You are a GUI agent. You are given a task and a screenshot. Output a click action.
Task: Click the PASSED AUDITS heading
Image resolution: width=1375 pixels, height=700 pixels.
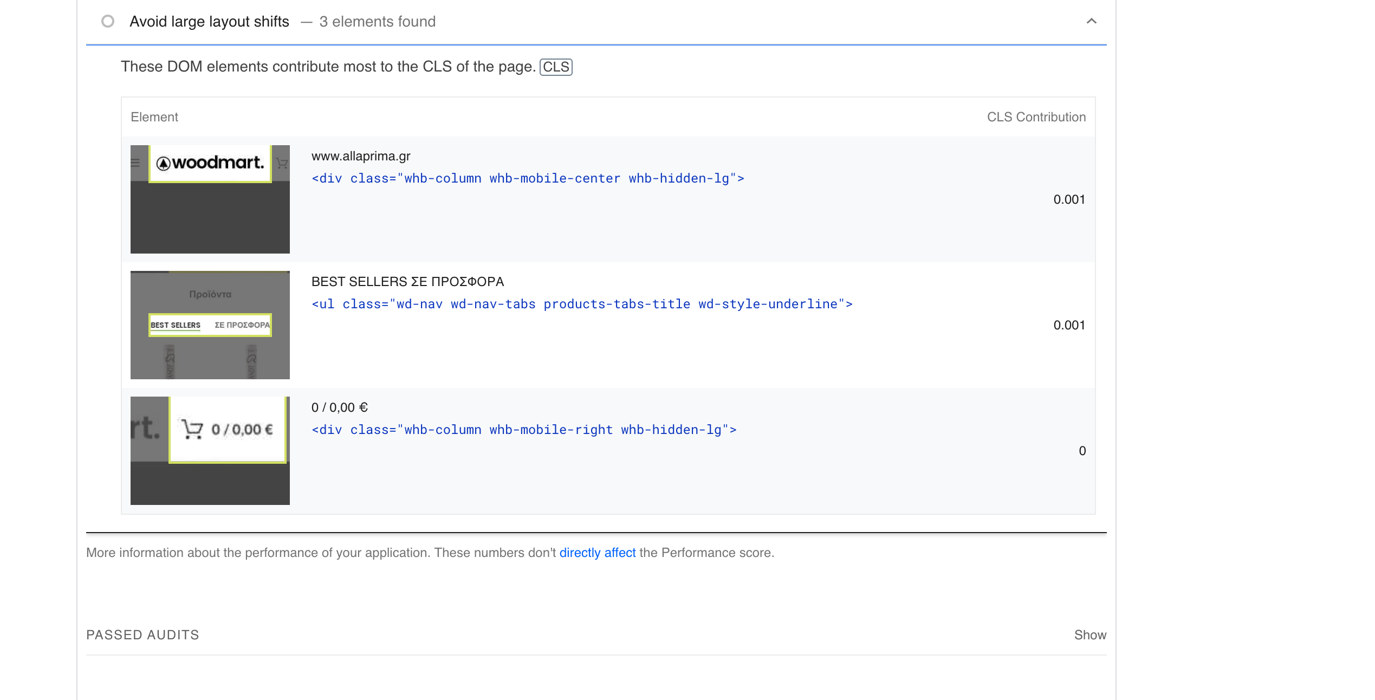click(x=142, y=635)
